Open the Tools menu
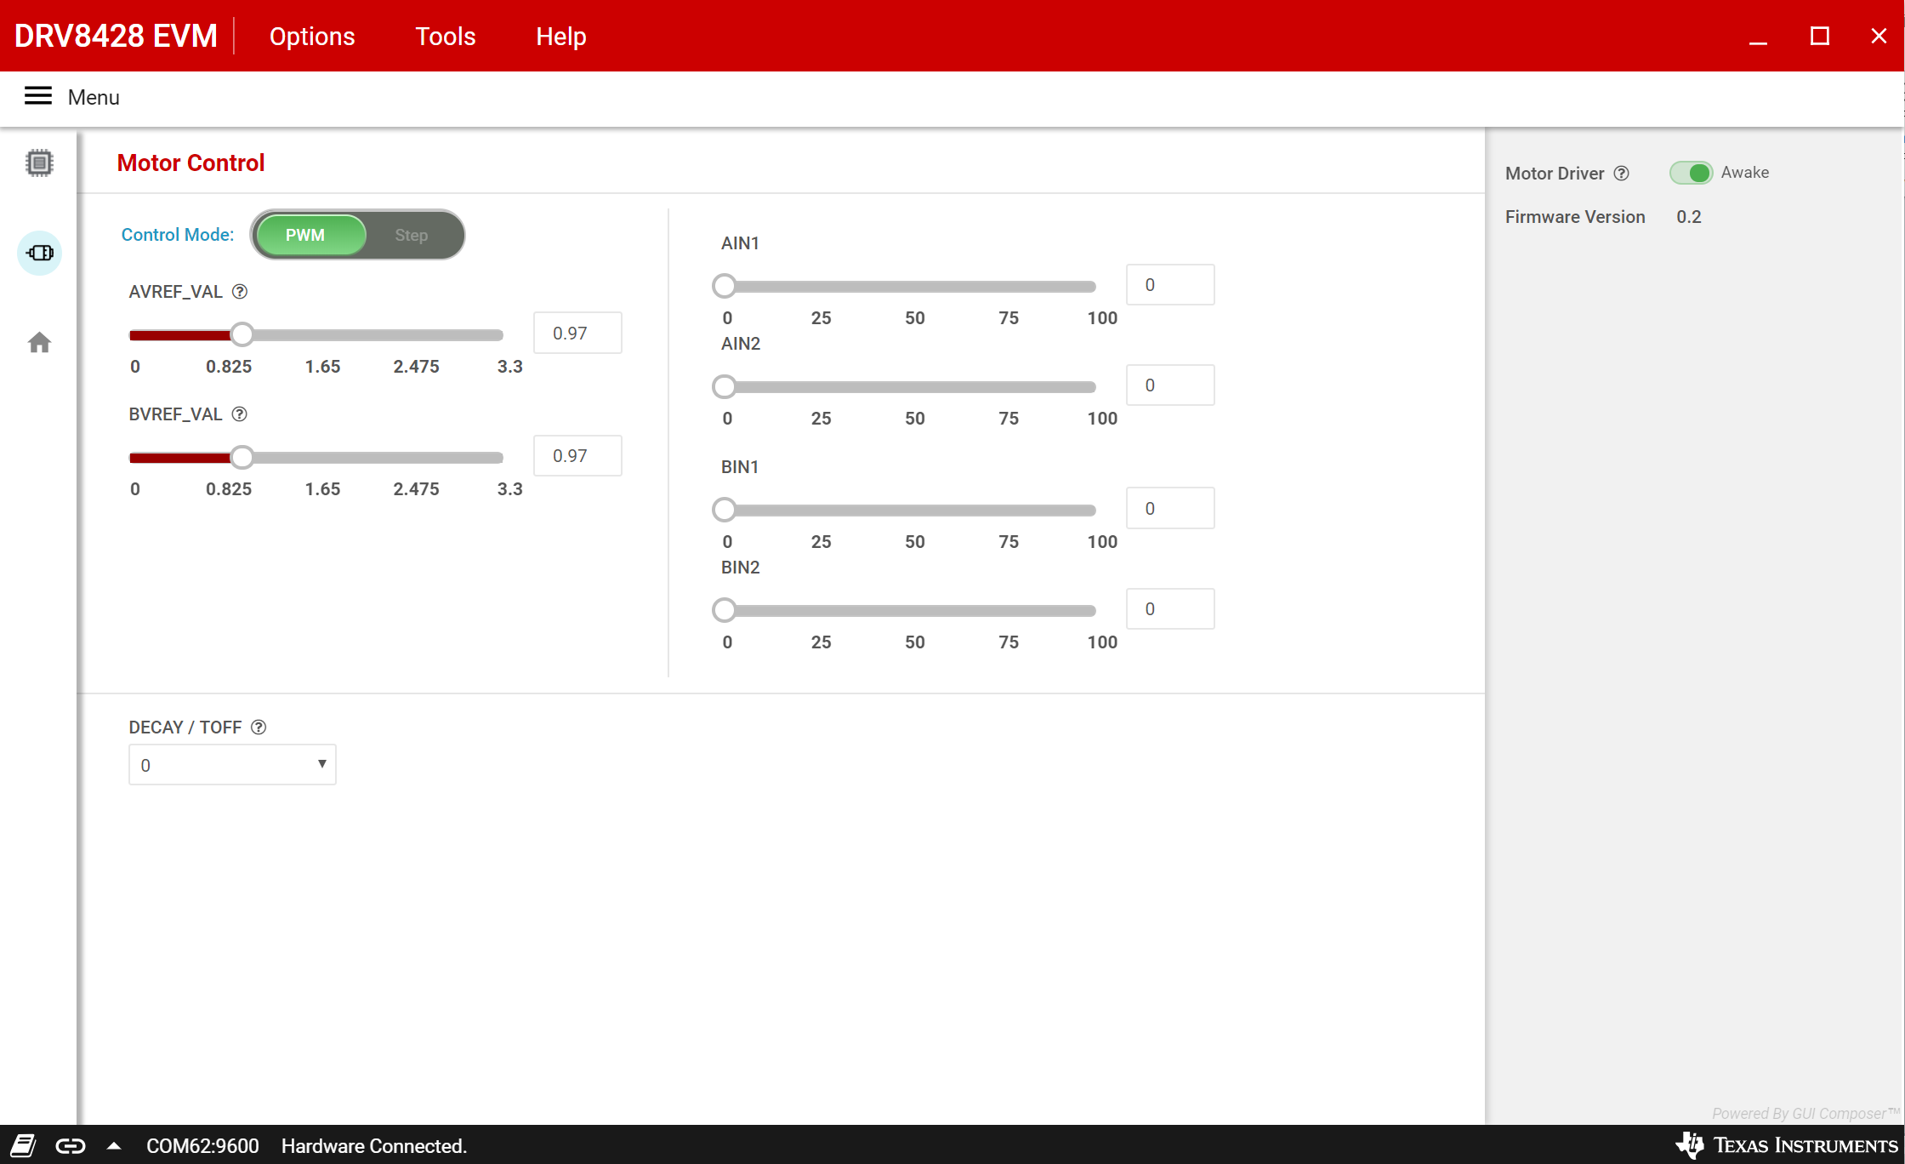Screen dimensions: 1905x1164 pos(445,36)
